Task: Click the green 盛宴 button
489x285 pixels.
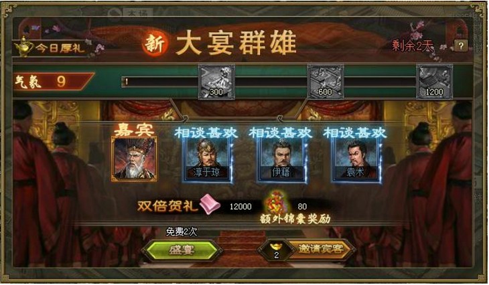Action: coord(182,250)
